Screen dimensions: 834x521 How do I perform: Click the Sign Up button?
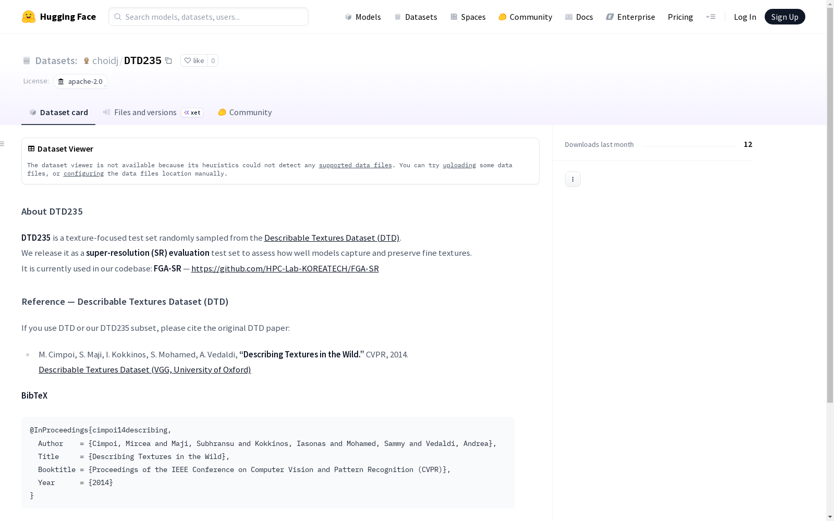point(784,17)
